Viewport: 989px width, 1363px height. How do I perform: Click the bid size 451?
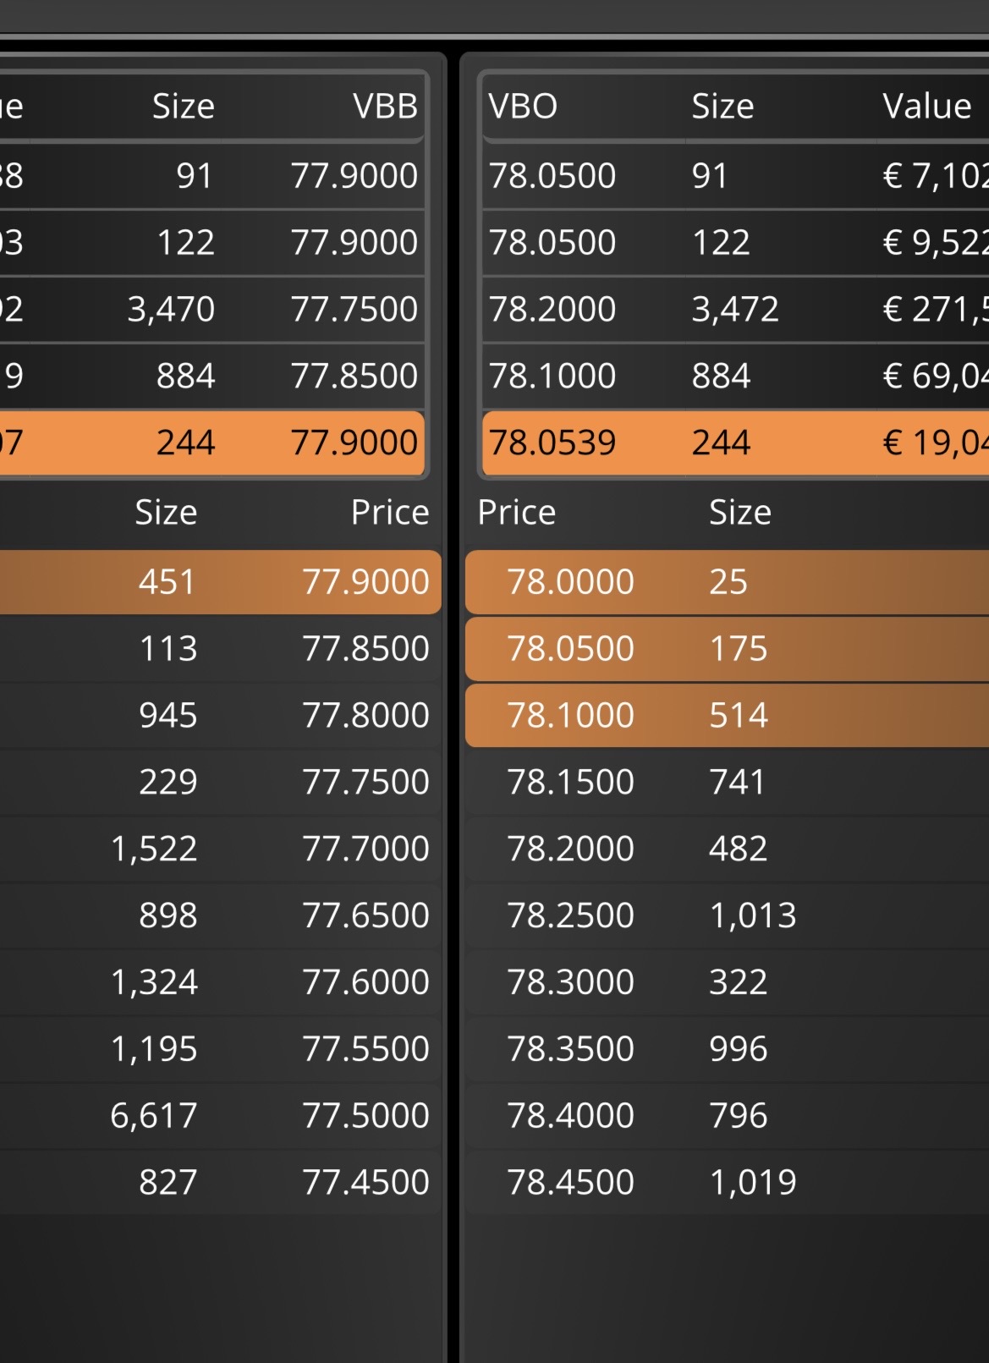pos(168,582)
